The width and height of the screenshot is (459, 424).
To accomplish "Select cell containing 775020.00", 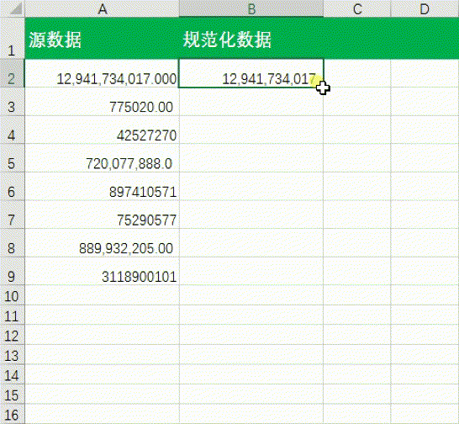I will click(103, 102).
